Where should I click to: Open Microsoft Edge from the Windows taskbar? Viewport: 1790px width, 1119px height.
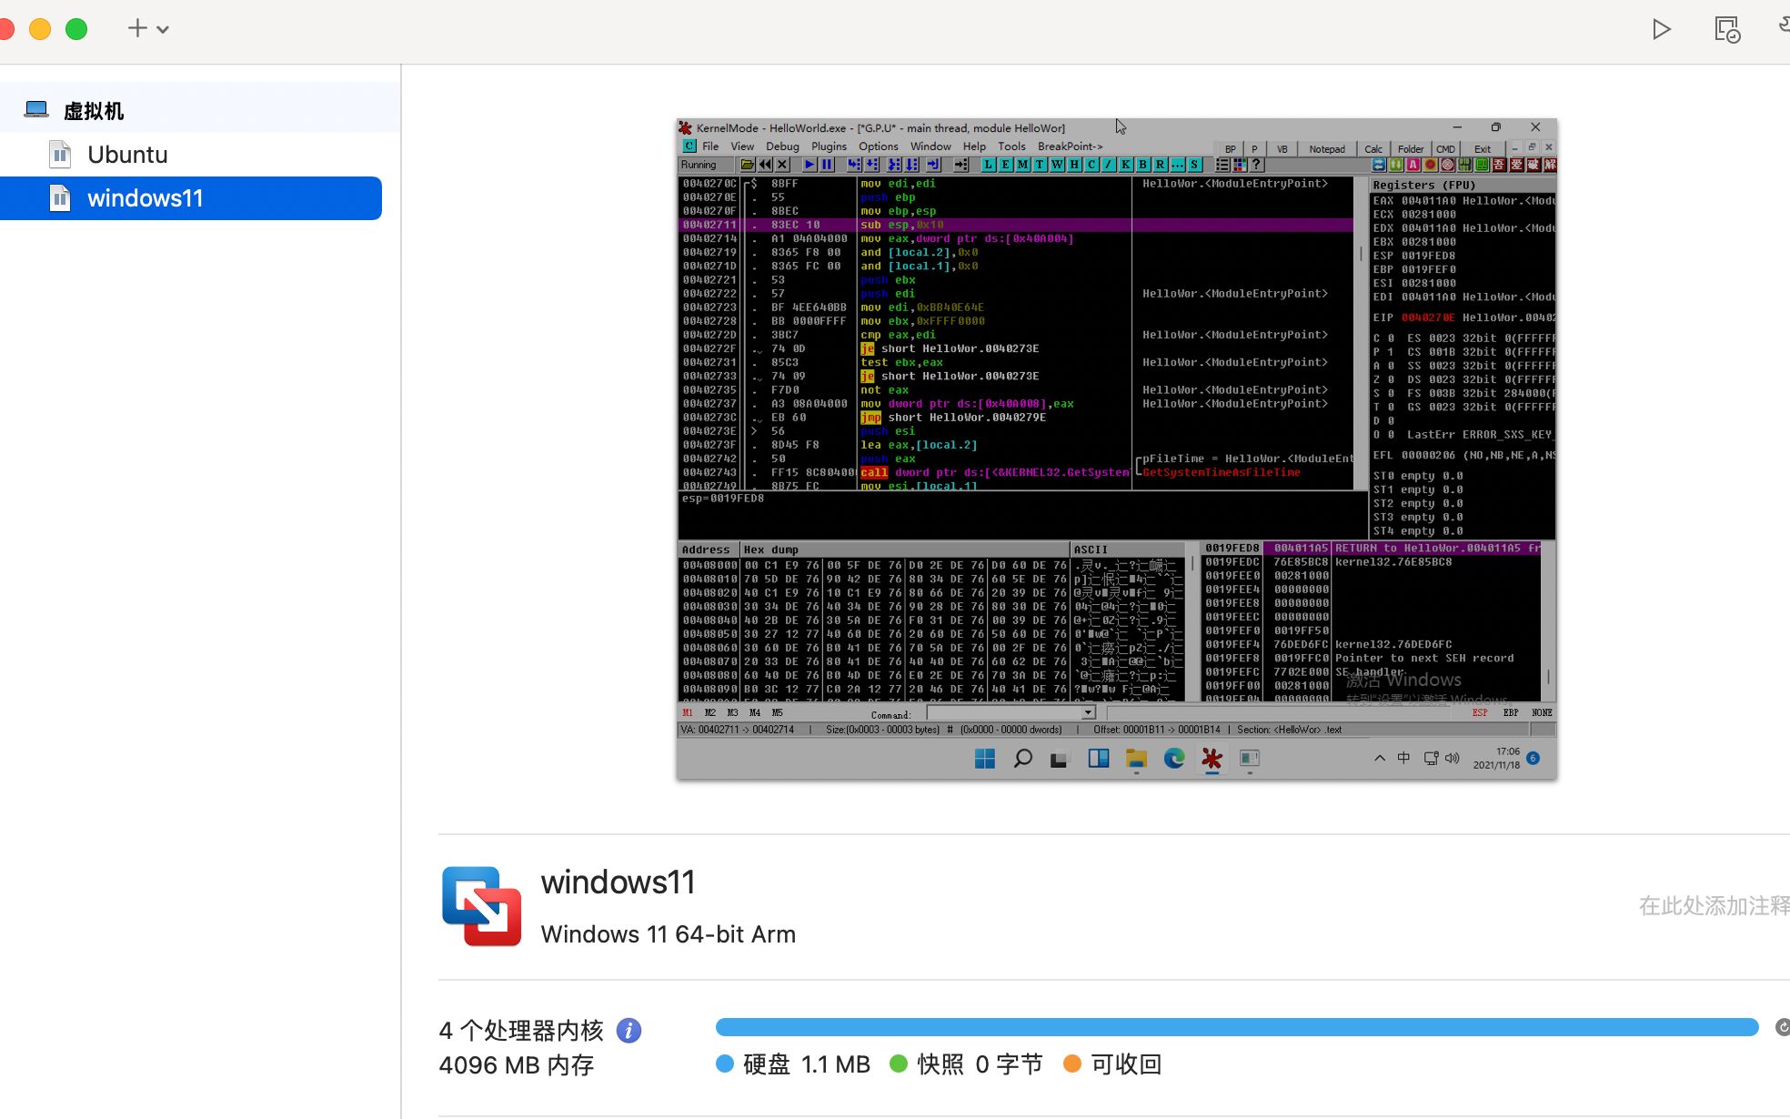click(x=1174, y=759)
